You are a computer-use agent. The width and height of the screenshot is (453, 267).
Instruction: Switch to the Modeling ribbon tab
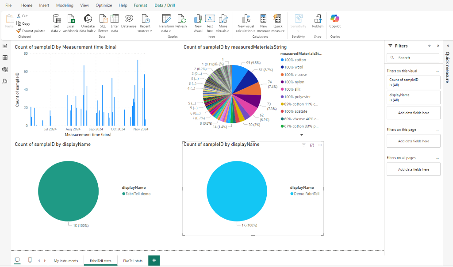click(x=65, y=5)
